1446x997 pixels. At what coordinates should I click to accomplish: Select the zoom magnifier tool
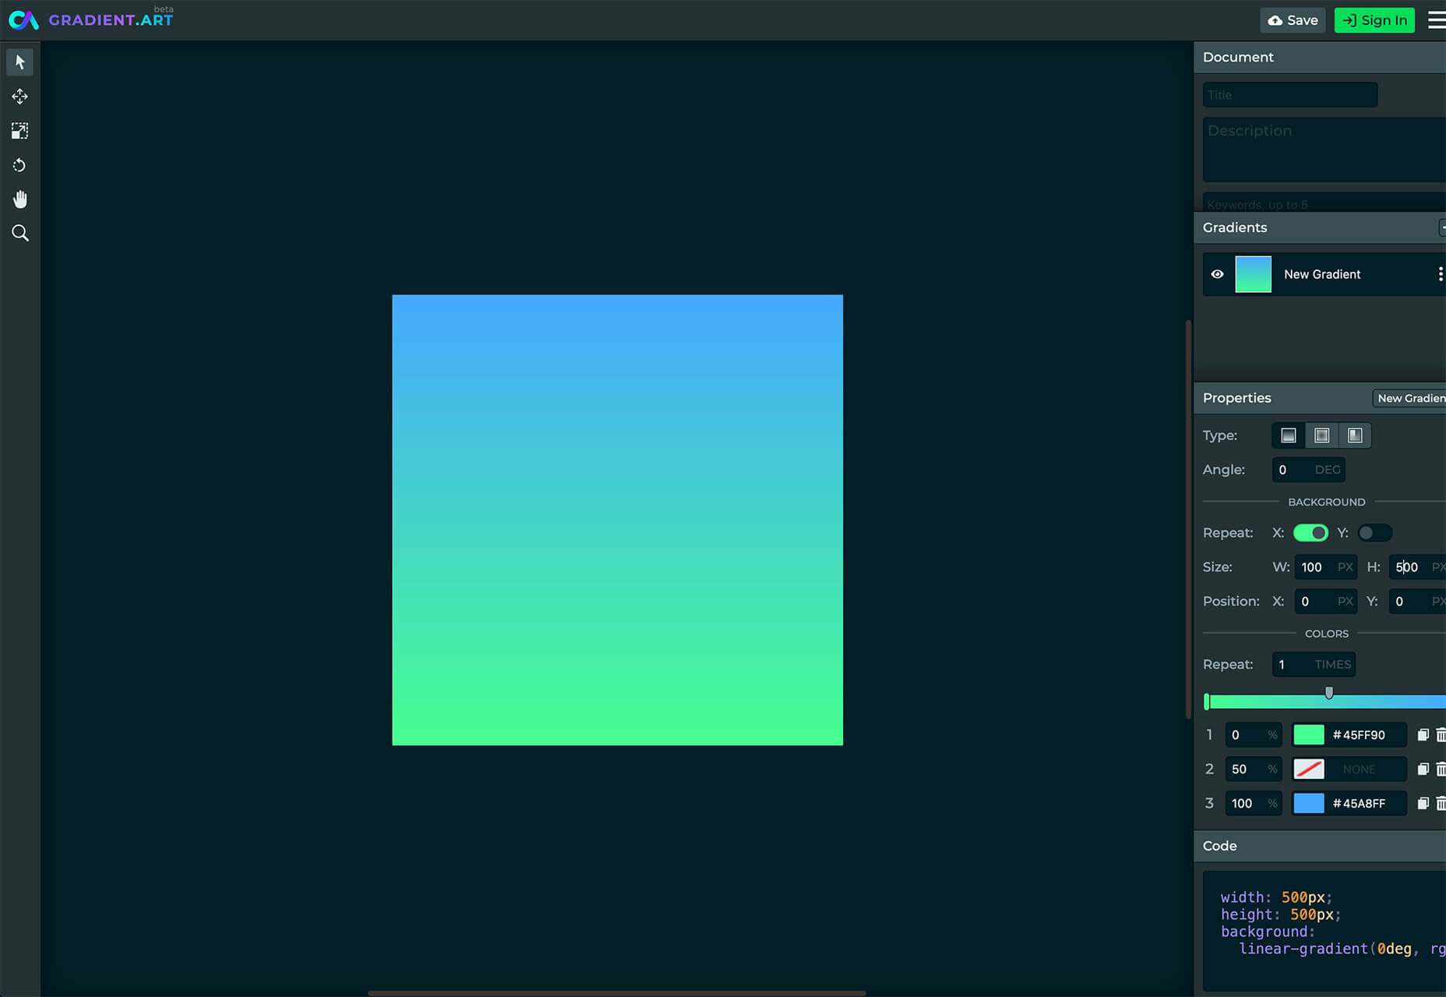[x=19, y=233]
